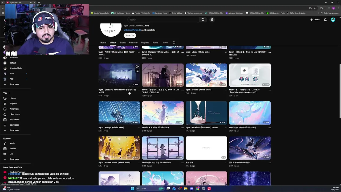Switch to the Shorts tab
Viewport: 341px width, 192px height.
(x=123, y=43)
